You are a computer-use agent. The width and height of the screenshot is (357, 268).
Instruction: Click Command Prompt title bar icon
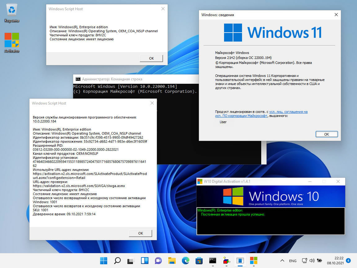pos(78,79)
